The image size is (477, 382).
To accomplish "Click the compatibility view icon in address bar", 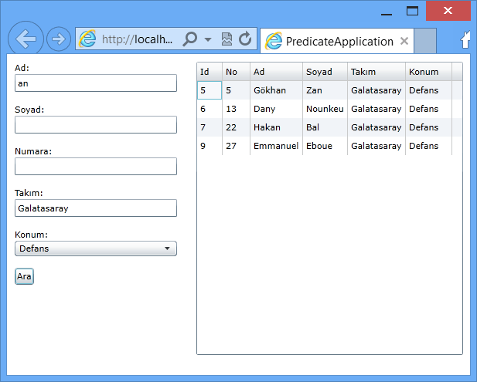I will 227,39.
